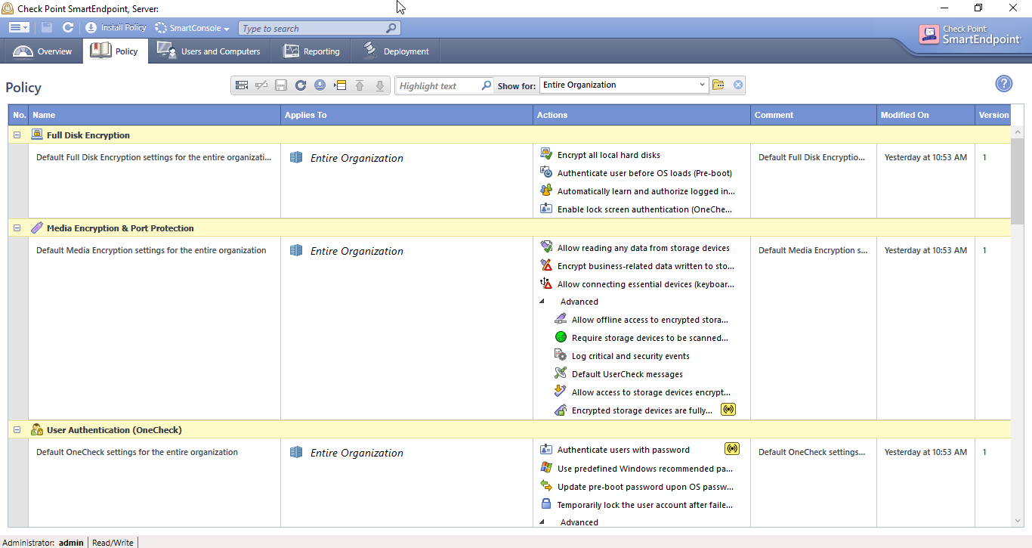Select Allow access to storage devices encrypted action

[x=651, y=392]
